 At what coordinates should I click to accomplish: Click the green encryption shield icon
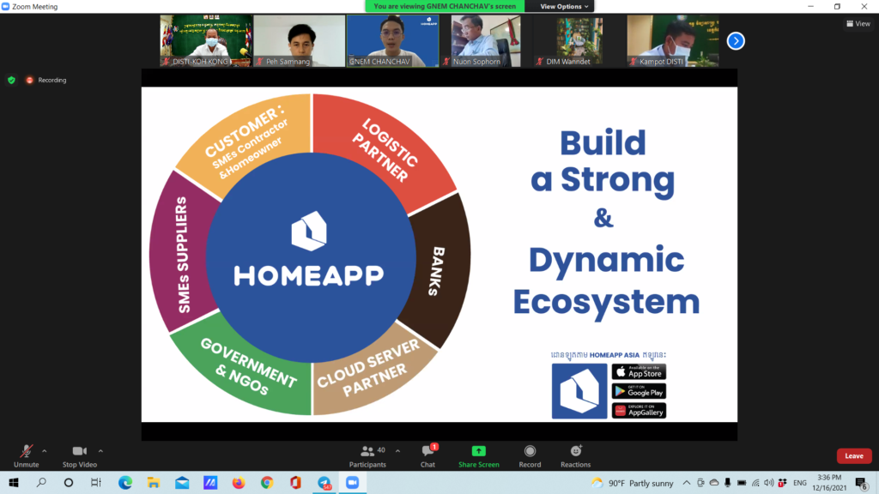11,80
